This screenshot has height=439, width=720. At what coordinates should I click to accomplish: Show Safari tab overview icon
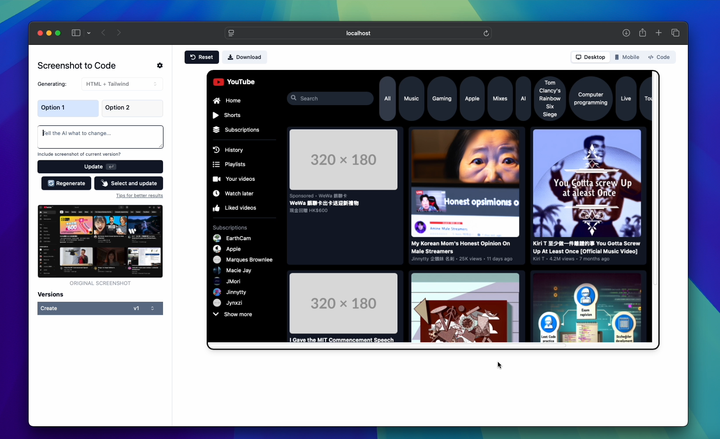[675, 33]
